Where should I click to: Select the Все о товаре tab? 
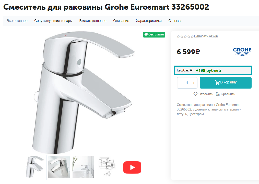click(17, 21)
